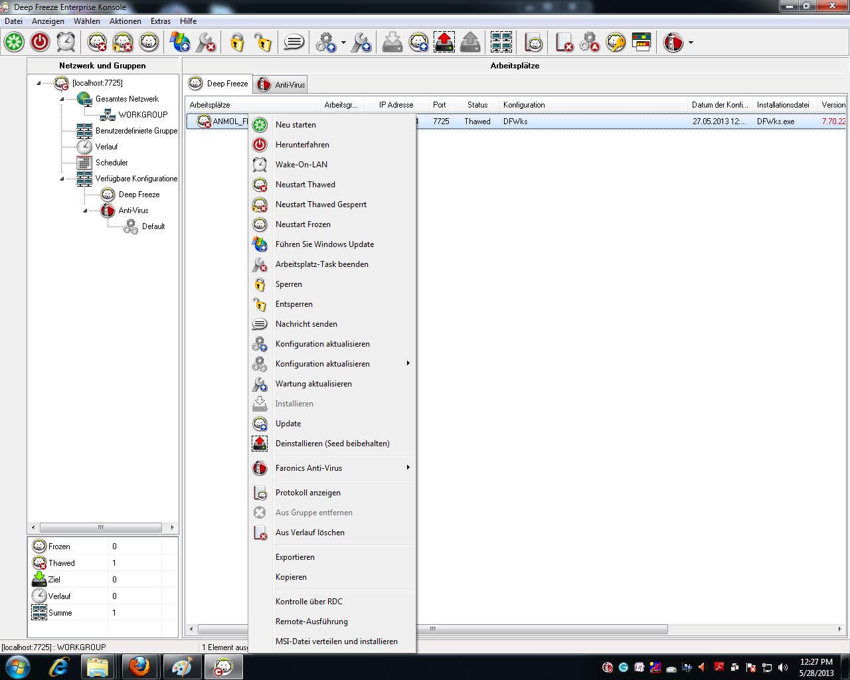Choose Sperren in context menu
850x680 pixels.
(332, 284)
